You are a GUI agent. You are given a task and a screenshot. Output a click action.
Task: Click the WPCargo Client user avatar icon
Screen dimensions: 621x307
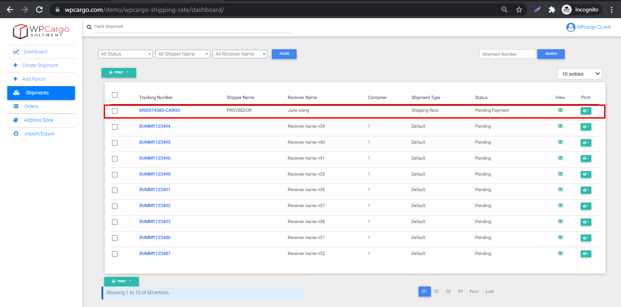point(570,27)
